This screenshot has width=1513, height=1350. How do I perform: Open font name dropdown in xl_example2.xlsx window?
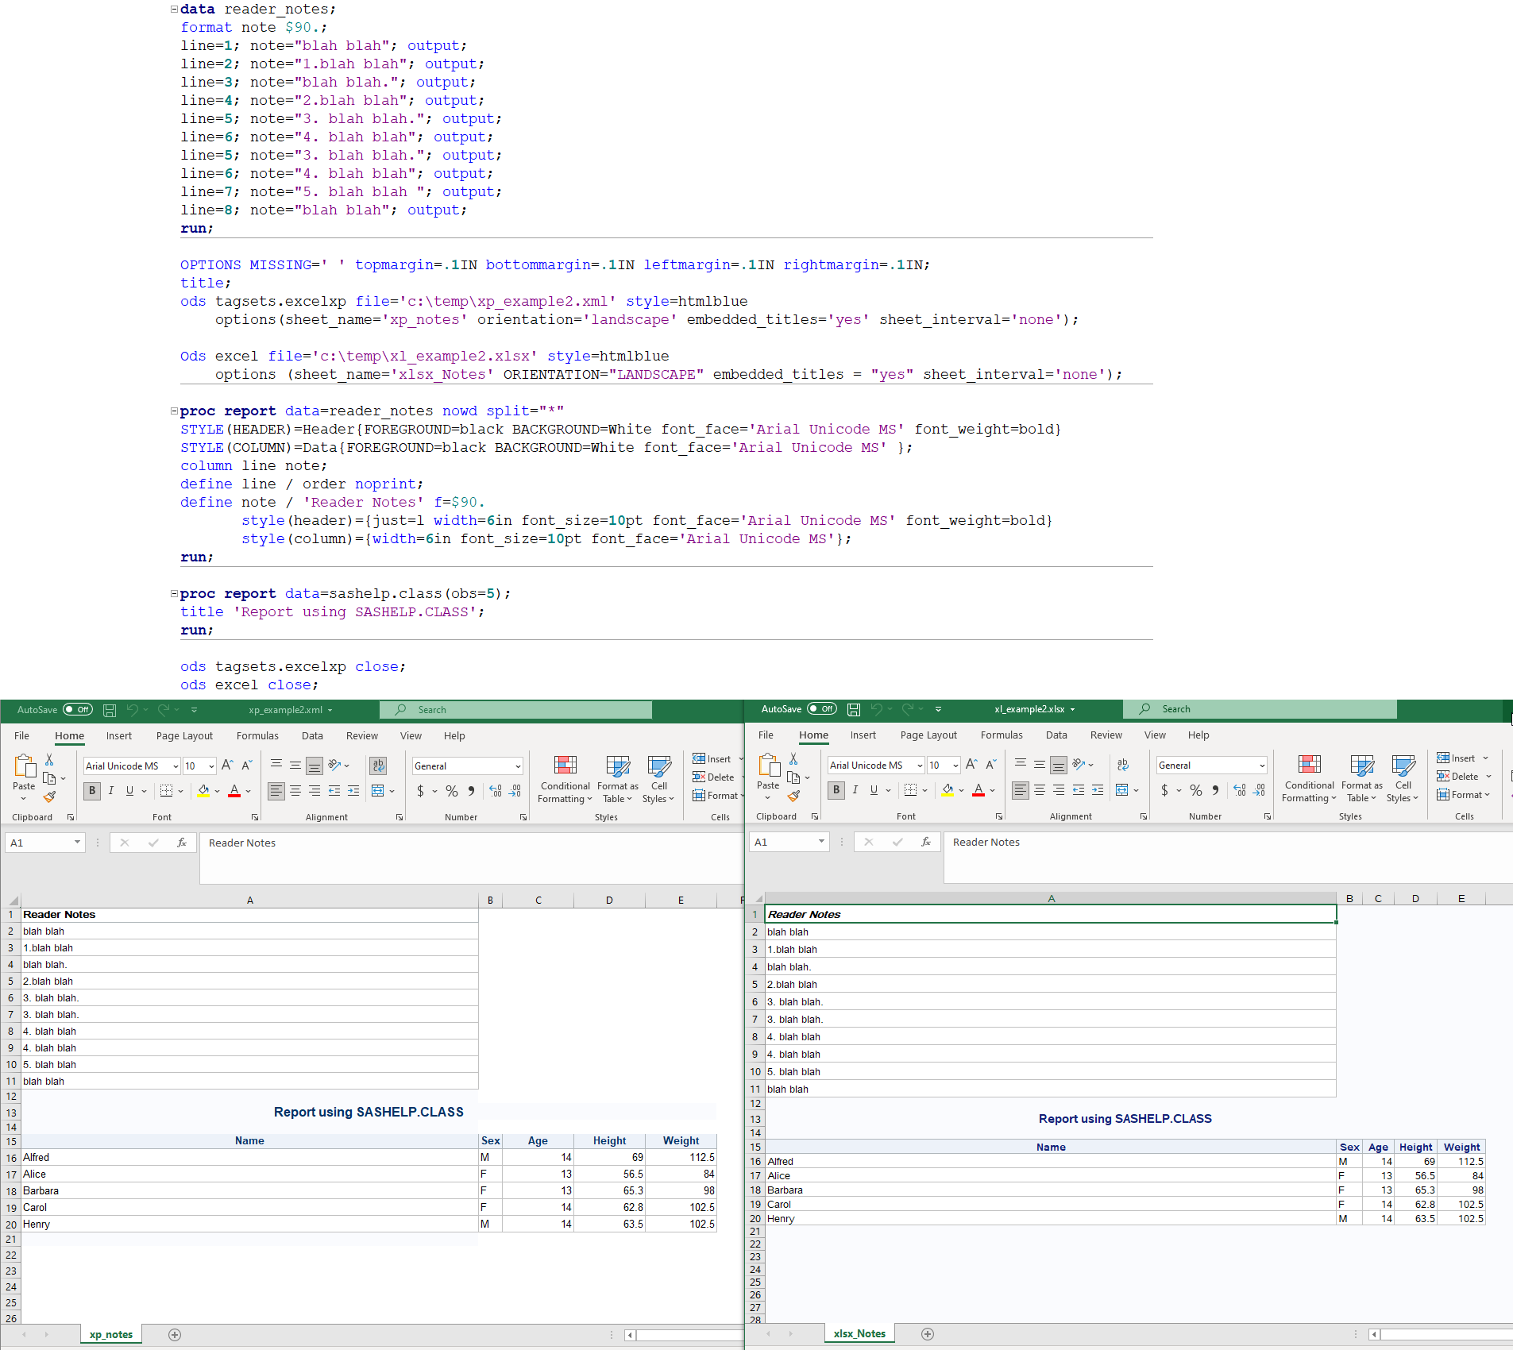click(x=920, y=766)
